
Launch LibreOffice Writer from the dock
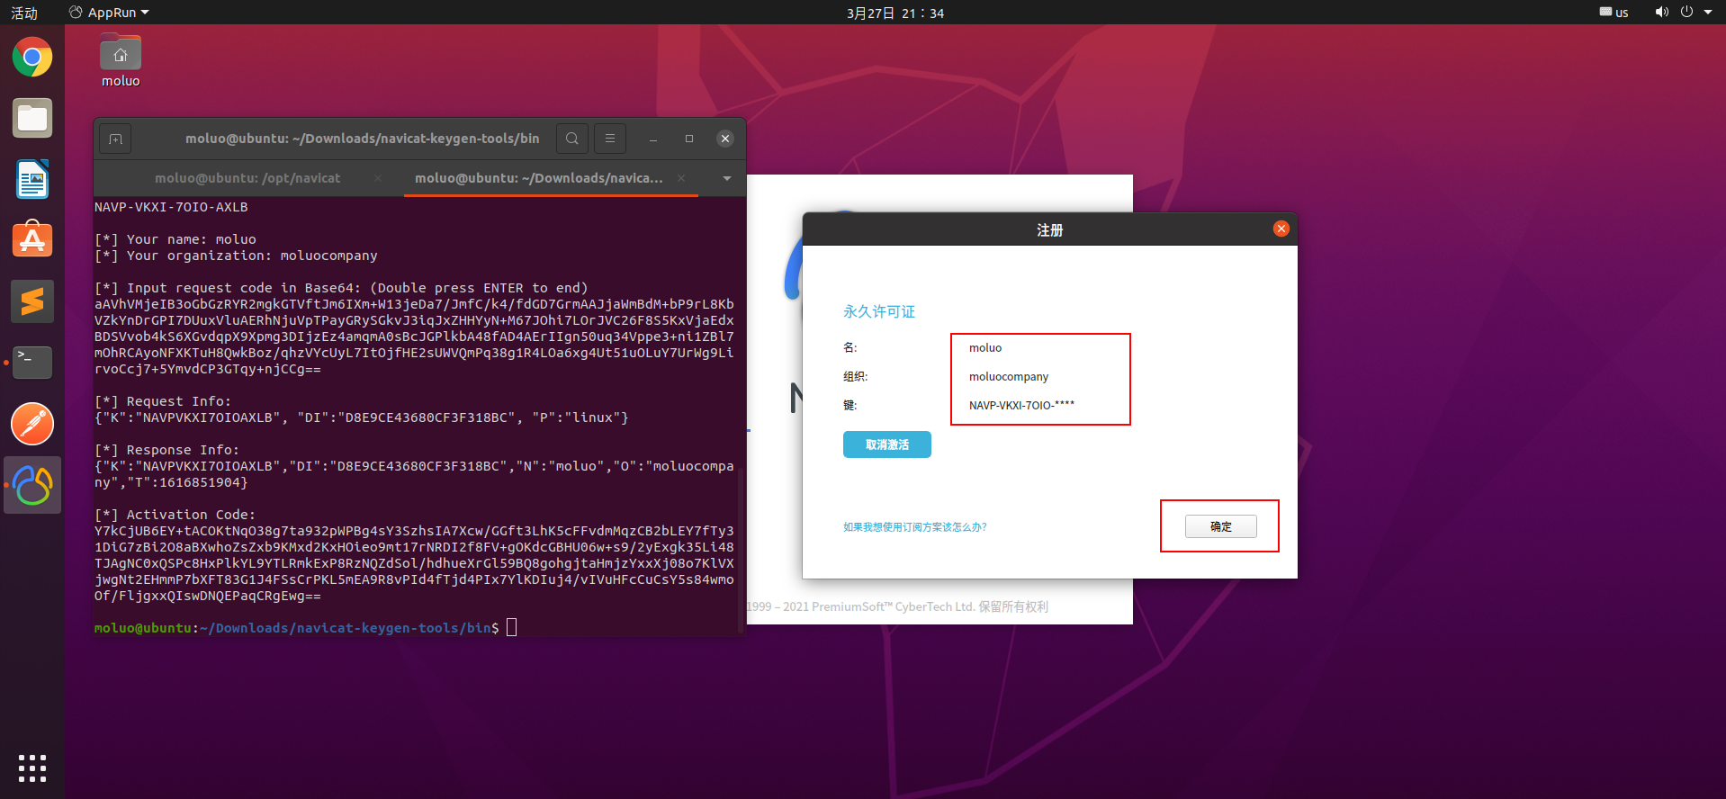tap(32, 179)
